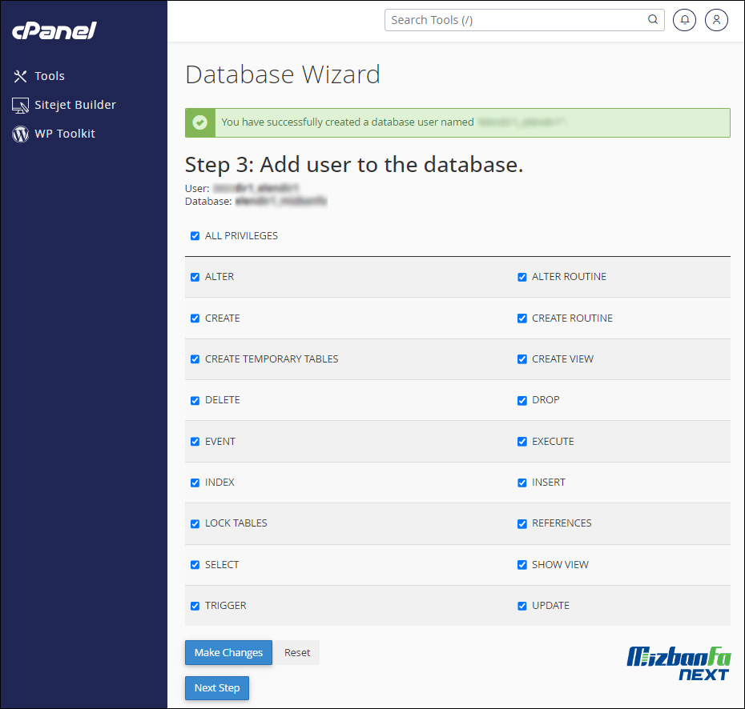
Task: Toggle the TRIGGER privilege checkbox
Action: 195,606
